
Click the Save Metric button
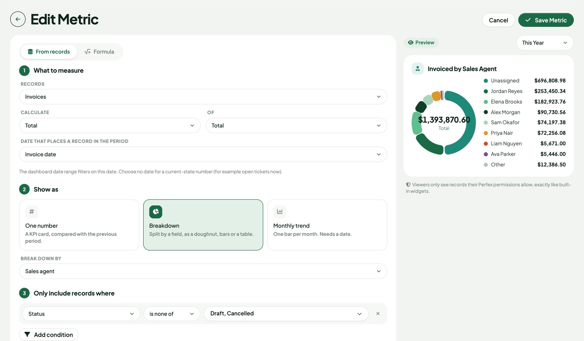pyautogui.click(x=546, y=20)
